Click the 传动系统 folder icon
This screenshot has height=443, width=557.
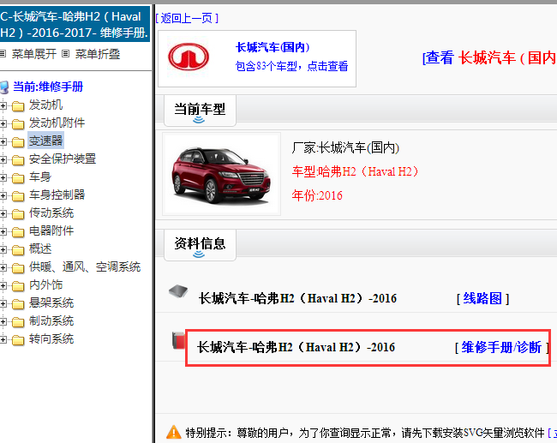click(18, 214)
